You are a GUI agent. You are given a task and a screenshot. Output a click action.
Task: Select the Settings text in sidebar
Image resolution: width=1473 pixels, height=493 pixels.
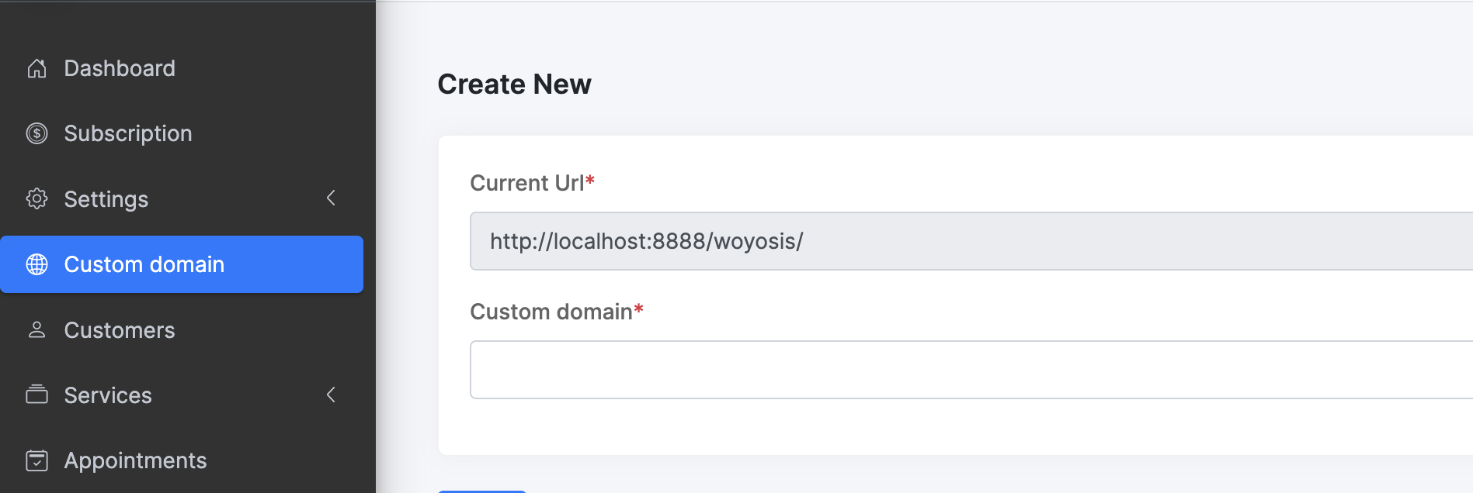tap(106, 199)
